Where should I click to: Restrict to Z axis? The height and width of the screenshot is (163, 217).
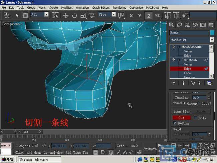(149, 15)
